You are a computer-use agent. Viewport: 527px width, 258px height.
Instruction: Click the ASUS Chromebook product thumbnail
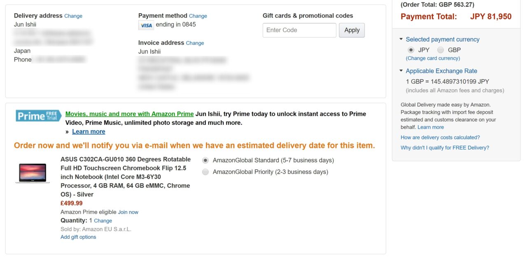coord(33,173)
